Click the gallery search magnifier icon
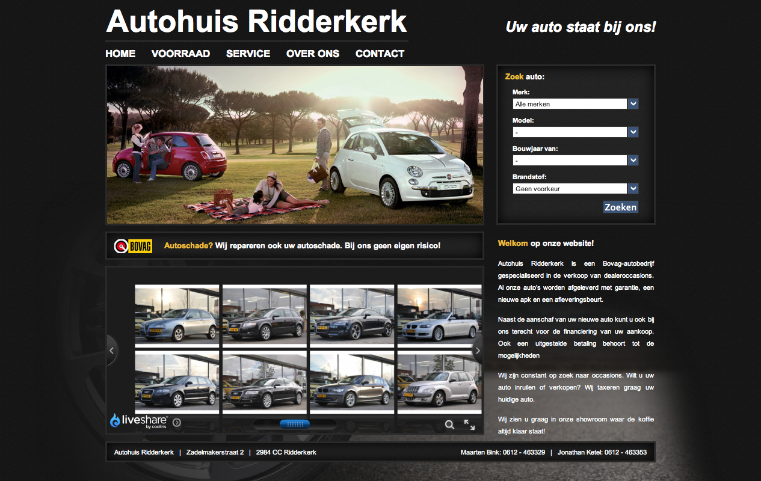This screenshot has width=761, height=481. coord(449,425)
